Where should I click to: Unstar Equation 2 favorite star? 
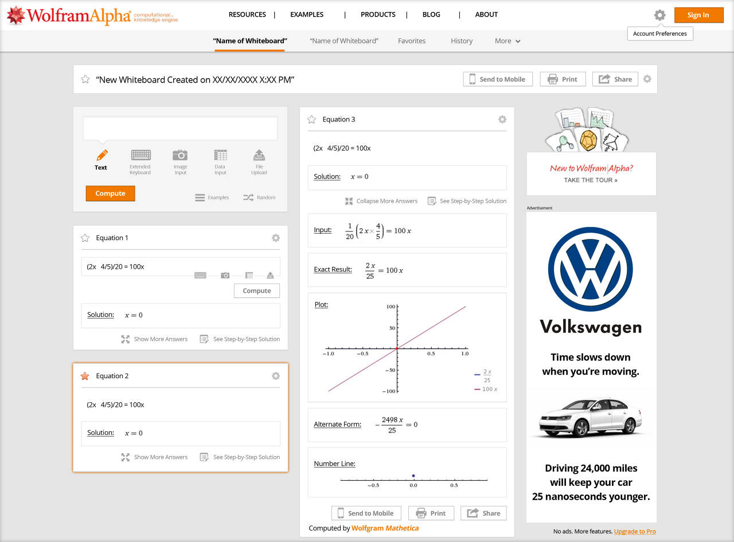pos(85,376)
